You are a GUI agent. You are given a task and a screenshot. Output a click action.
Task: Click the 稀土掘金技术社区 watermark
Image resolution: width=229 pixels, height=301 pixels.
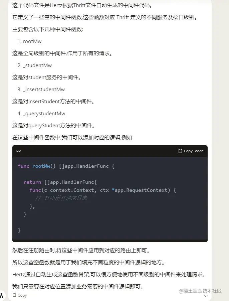coord(200,291)
